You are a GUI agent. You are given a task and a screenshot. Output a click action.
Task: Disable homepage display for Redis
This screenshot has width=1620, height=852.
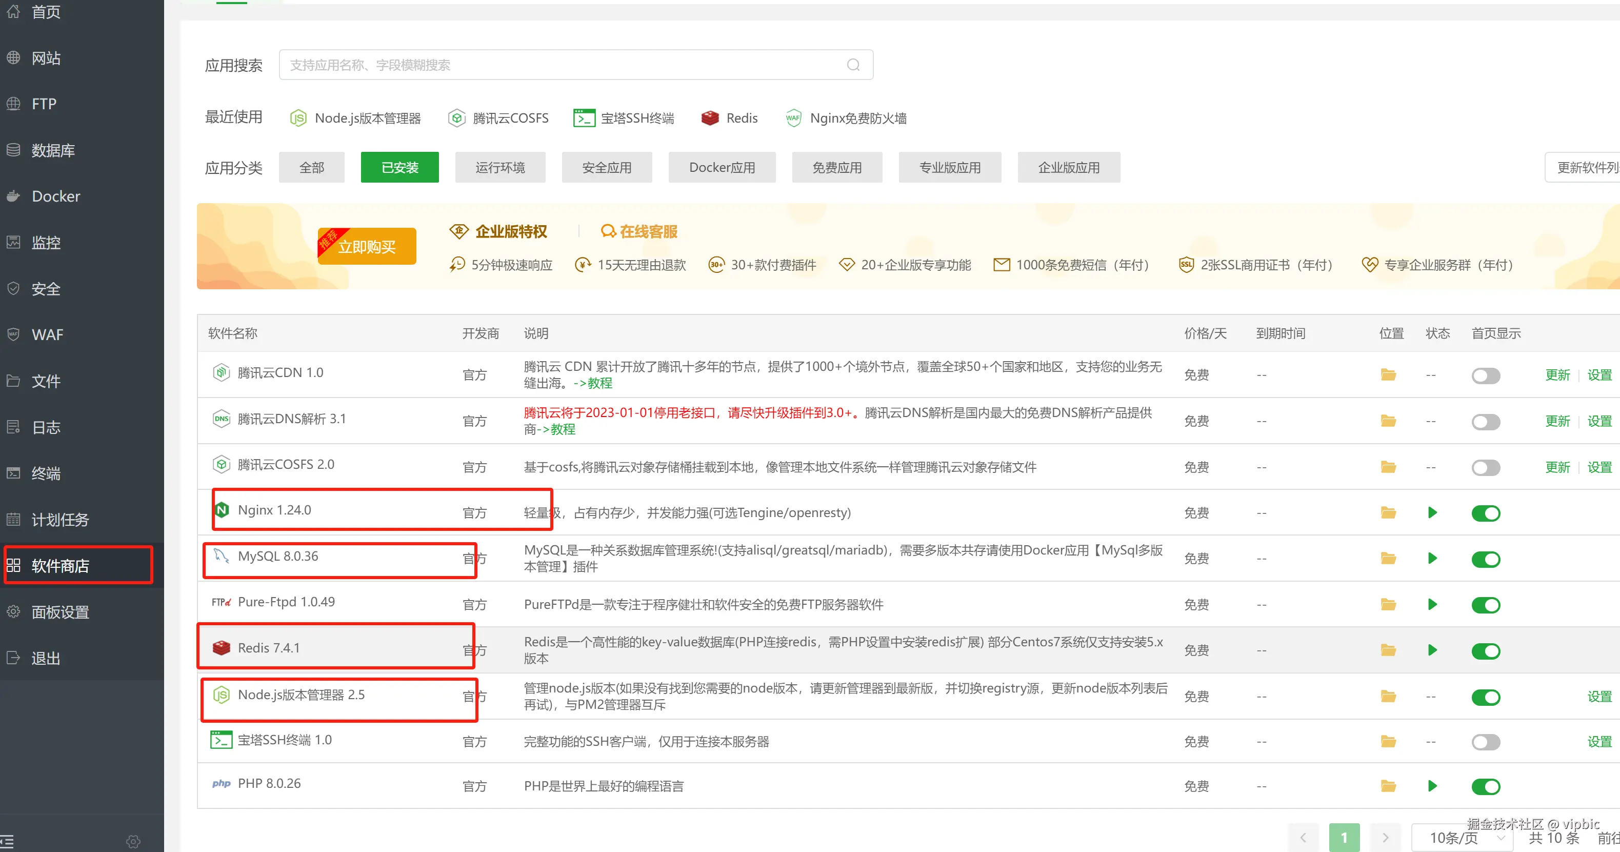click(1486, 651)
